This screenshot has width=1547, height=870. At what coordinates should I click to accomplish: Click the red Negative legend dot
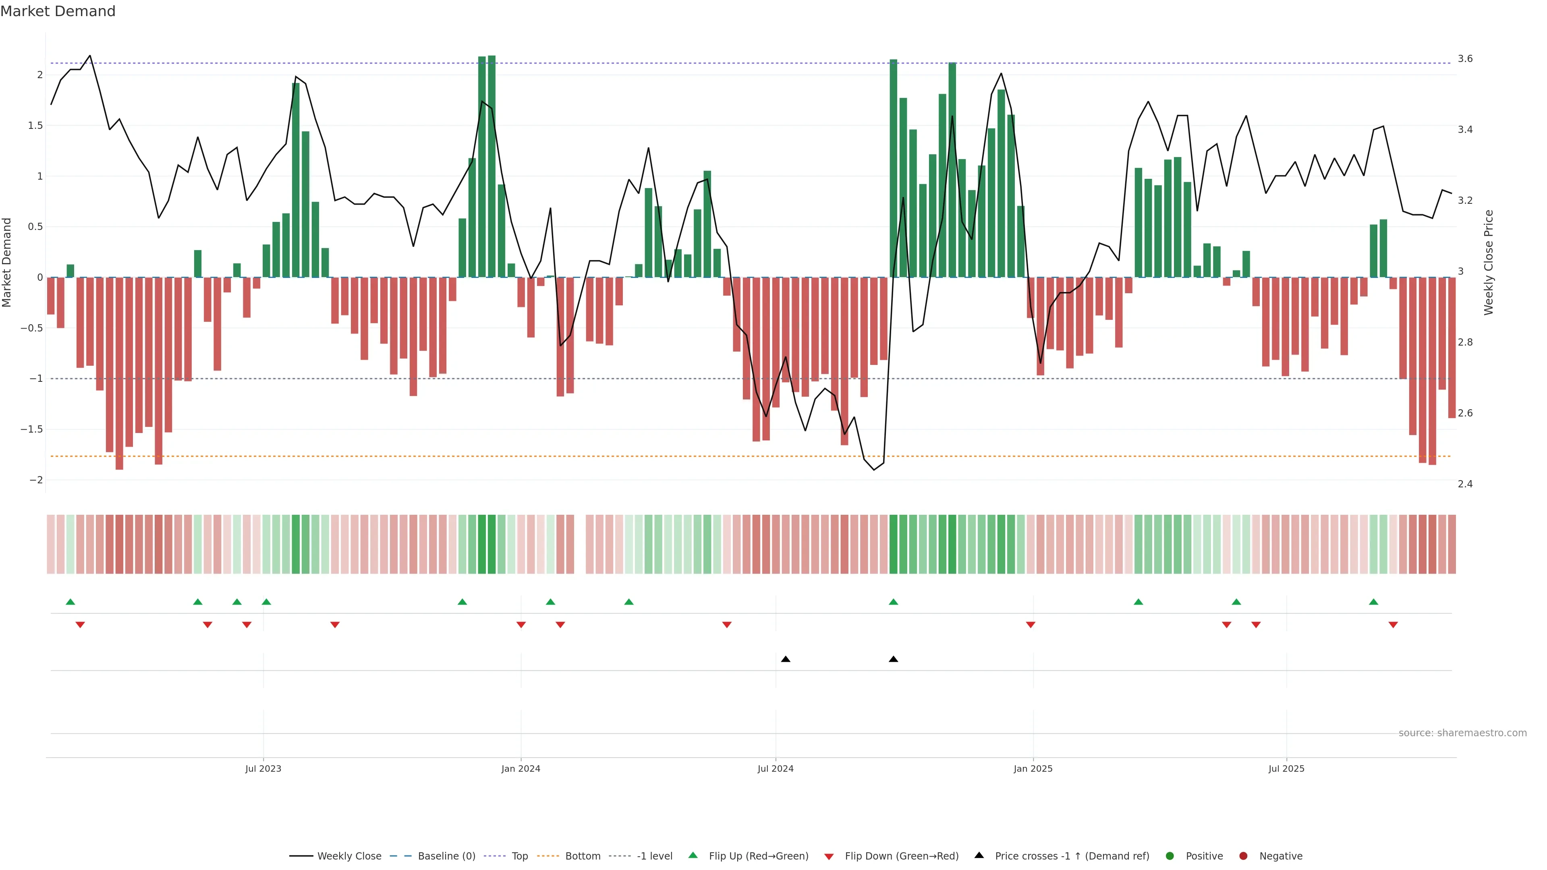1243,856
